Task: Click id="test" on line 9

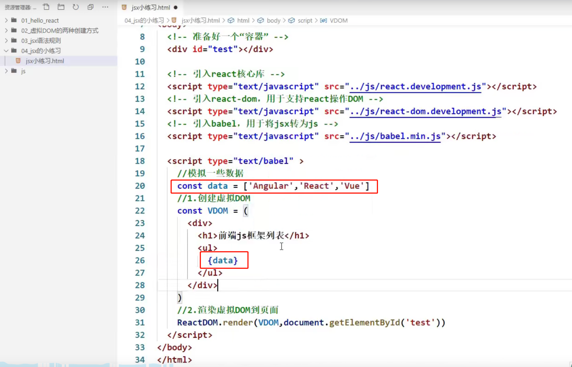Action: click(215, 49)
